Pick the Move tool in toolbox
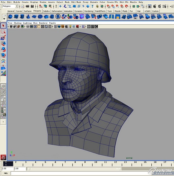Viewport: 174px width, 176px height. pos(3,43)
